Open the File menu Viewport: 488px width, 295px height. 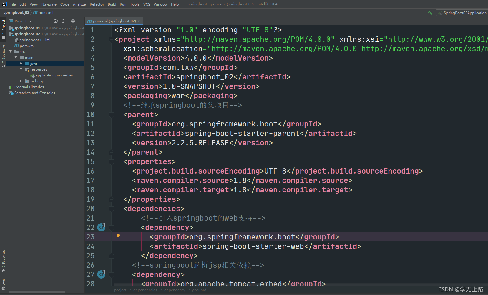coord(13,4)
